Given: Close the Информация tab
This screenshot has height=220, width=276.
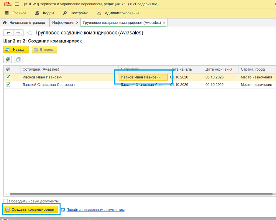Looking at the screenshot, I should pos(77,23).
